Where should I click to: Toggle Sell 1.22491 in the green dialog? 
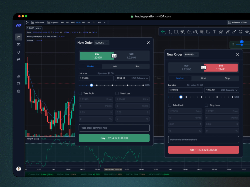coord(131,56)
